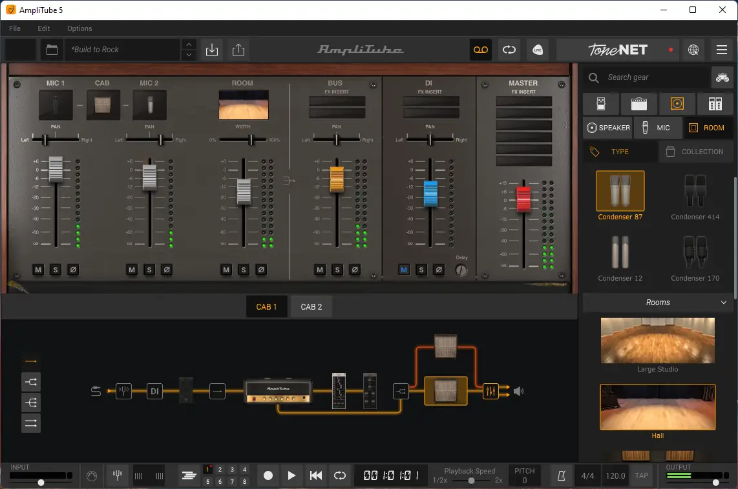Select the COLLECTION filter button
Image resolution: width=738 pixels, height=489 pixels.
(x=695, y=152)
